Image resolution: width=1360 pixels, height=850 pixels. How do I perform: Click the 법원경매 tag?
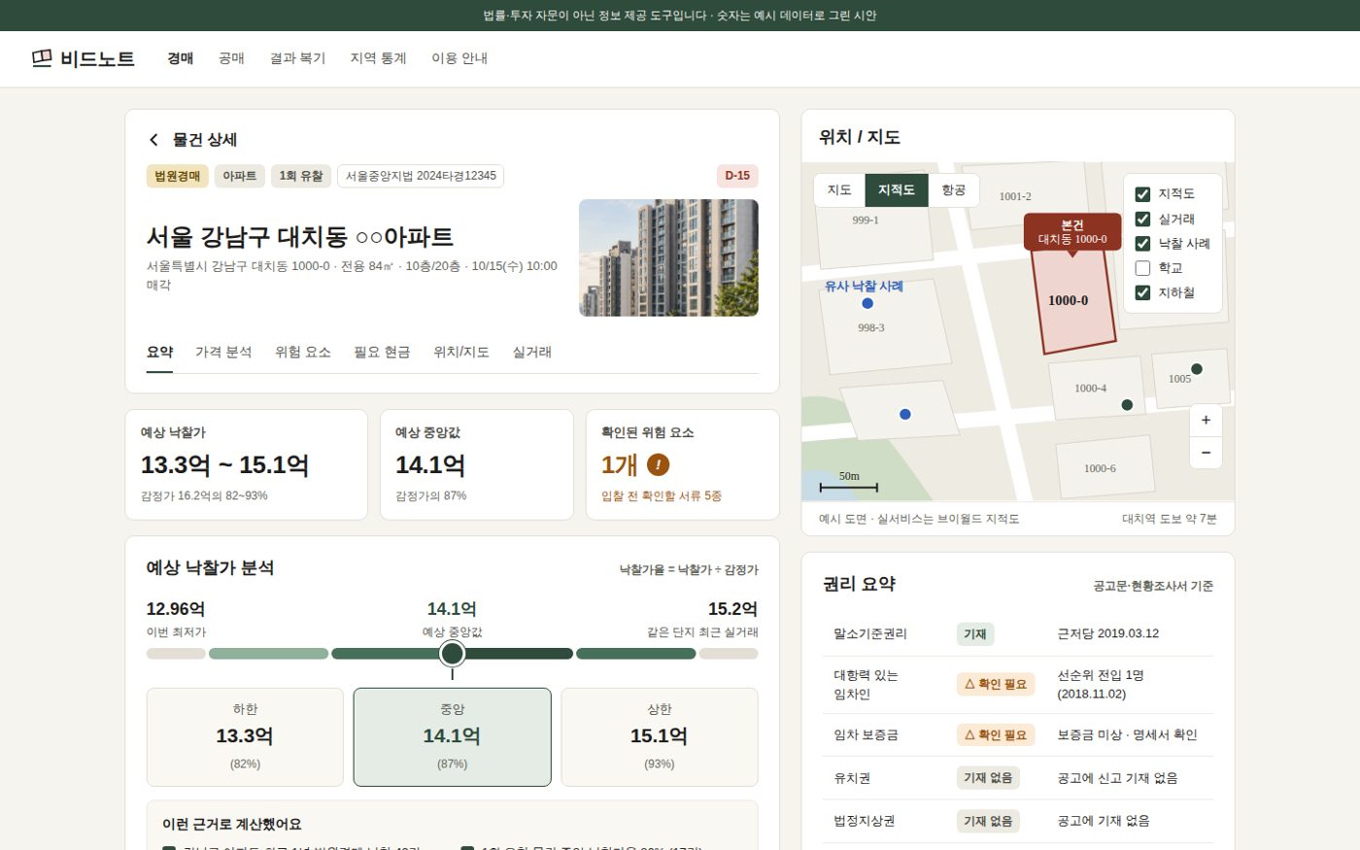pyautogui.click(x=178, y=176)
